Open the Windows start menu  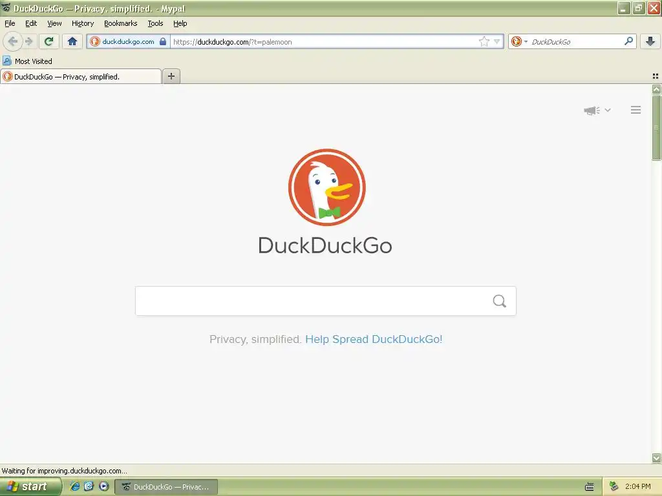click(30, 487)
